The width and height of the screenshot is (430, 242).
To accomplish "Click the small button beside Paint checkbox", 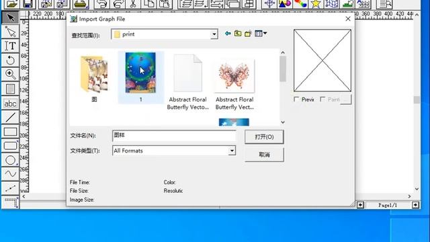I will [x=346, y=99].
